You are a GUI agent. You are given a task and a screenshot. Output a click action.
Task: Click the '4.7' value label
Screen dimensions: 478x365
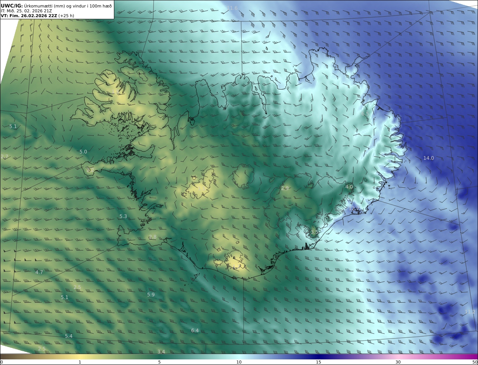(39, 272)
